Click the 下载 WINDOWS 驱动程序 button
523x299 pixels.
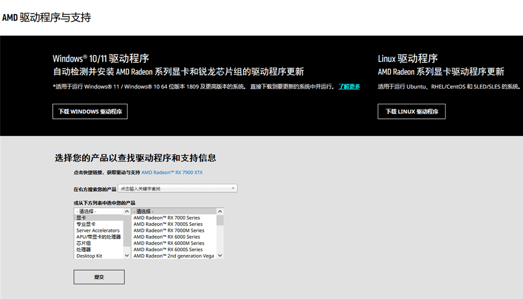(90, 112)
